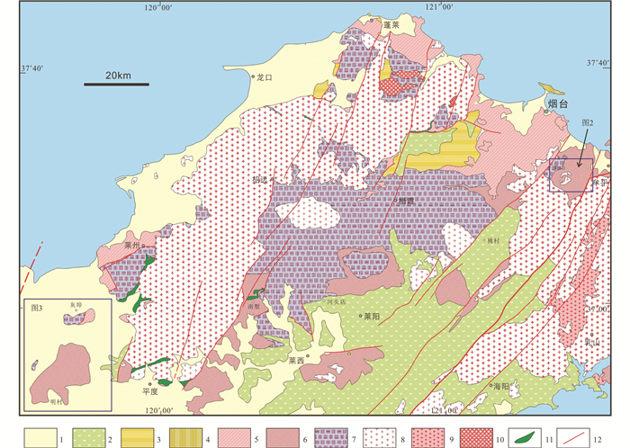Click the 海阳 city label
This screenshot has height=448, width=630.
point(500,385)
